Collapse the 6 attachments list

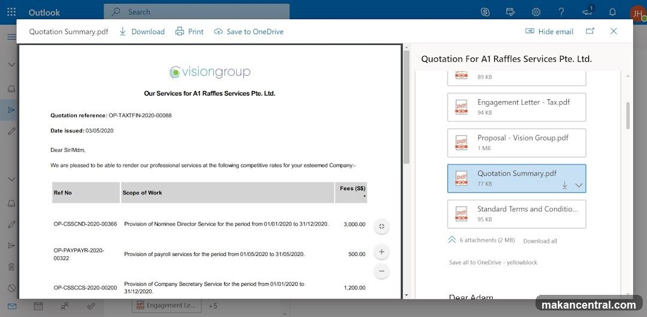click(452, 240)
